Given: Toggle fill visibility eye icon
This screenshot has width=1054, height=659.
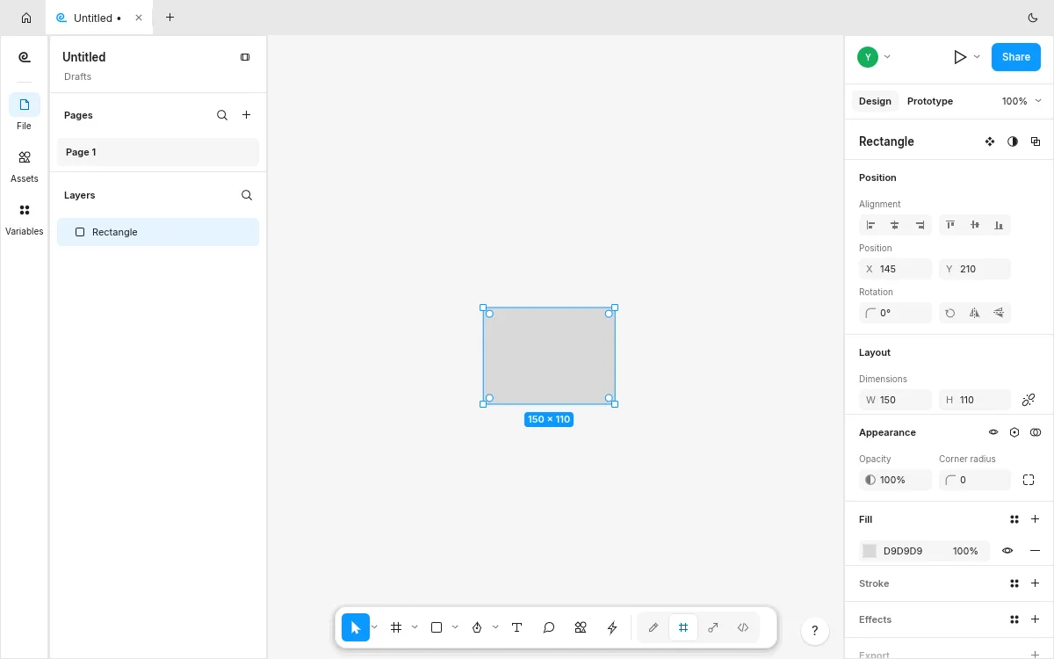Looking at the screenshot, I should 1007,551.
